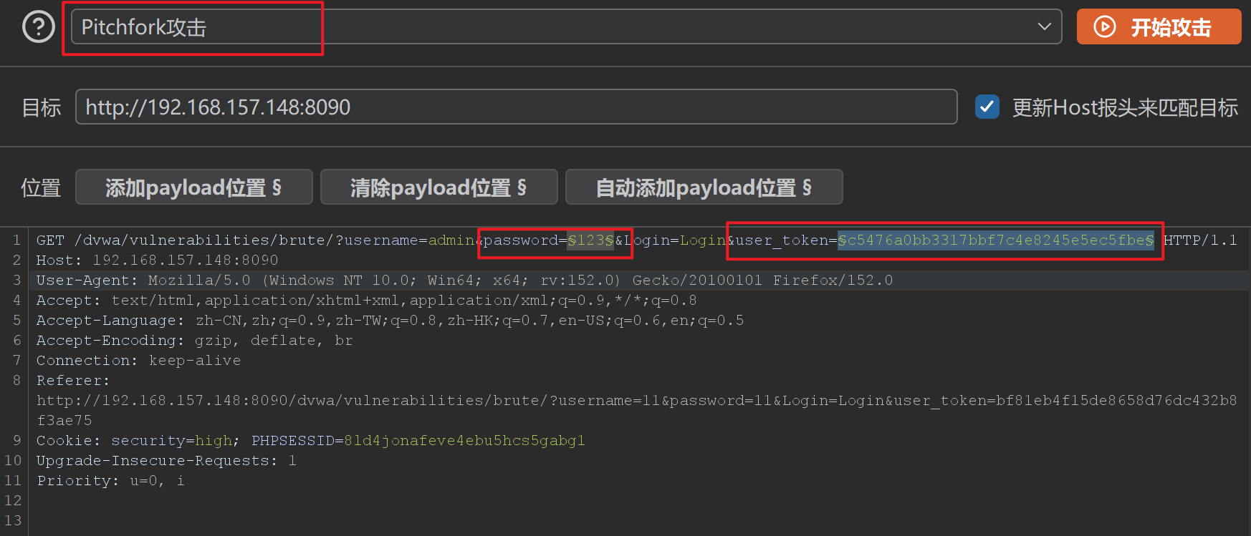Click HTTP/1.1 at end of request line
1251x536 pixels.
coord(1200,240)
